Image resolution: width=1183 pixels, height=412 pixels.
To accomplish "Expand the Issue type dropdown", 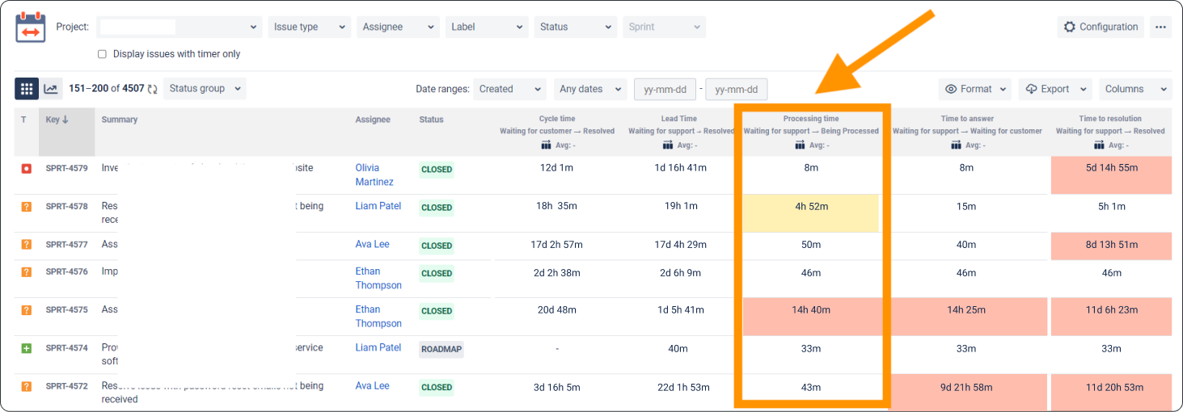I will pyautogui.click(x=310, y=27).
